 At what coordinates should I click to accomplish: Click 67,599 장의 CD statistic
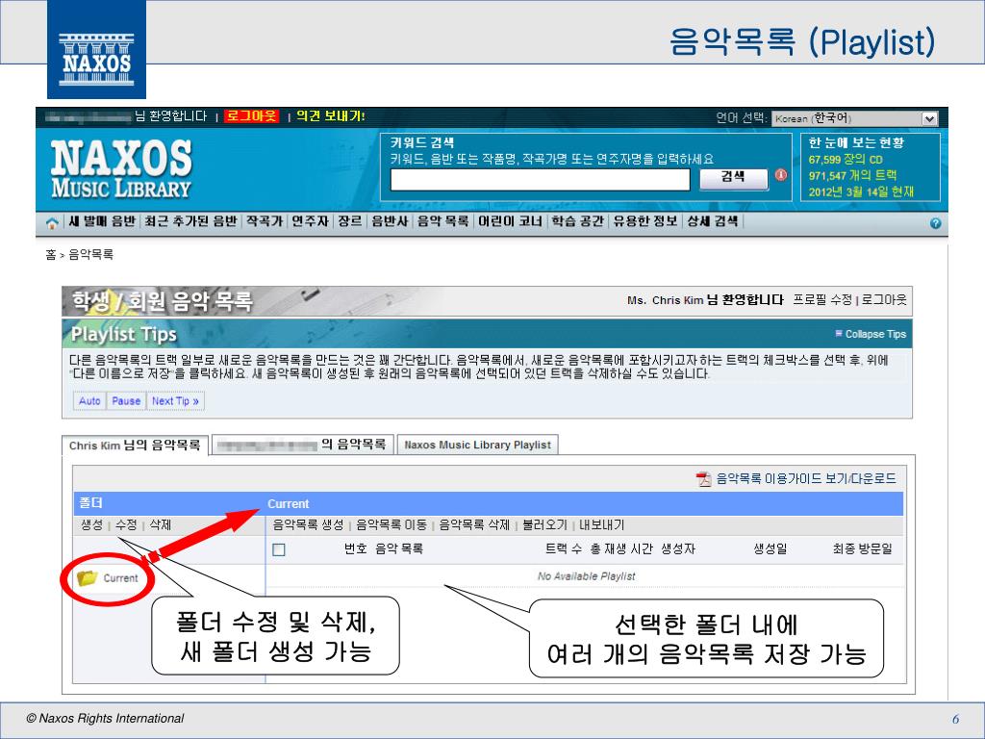click(x=846, y=160)
